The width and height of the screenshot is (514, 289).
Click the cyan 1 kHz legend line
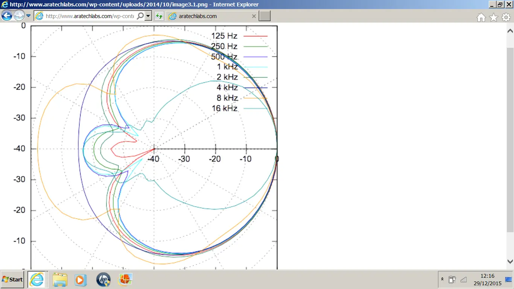click(x=255, y=67)
